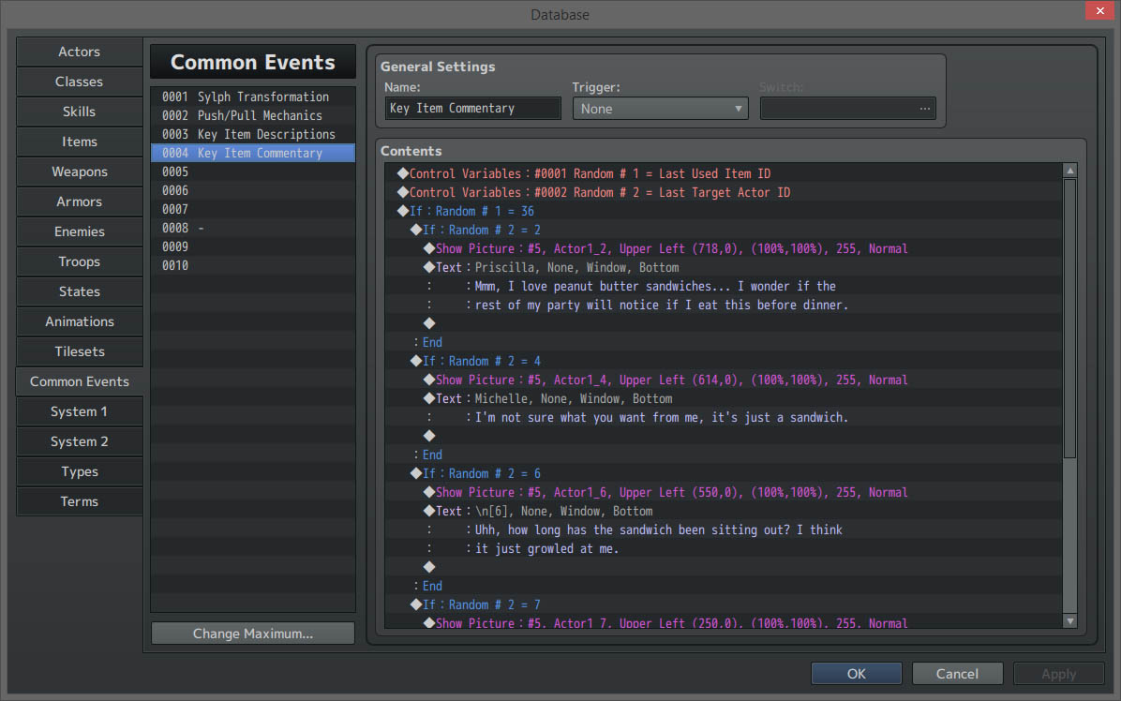Select the 'rest of my party will notice' line
Image resolution: width=1121 pixels, height=701 pixels.
724,305
